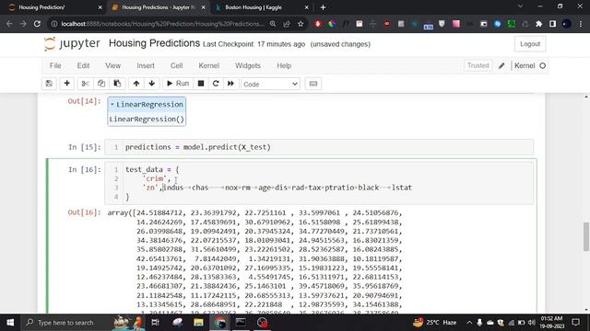Rename notebook via Housing Predictions title
The image size is (590, 331).
(x=154, y=43)
